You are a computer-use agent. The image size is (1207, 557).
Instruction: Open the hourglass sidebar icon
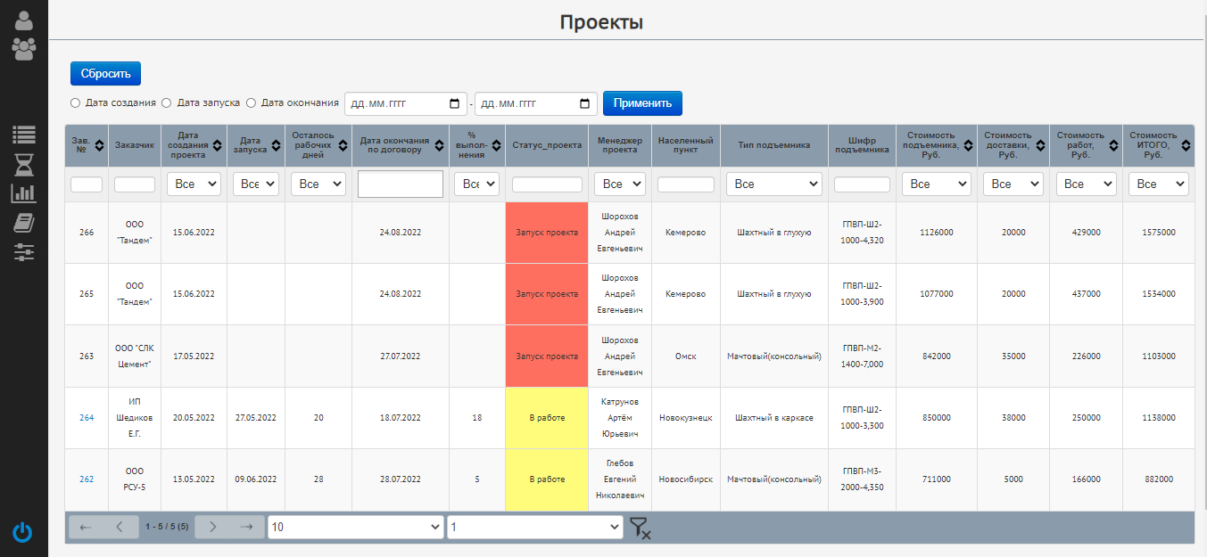click(x=24, y=164)
